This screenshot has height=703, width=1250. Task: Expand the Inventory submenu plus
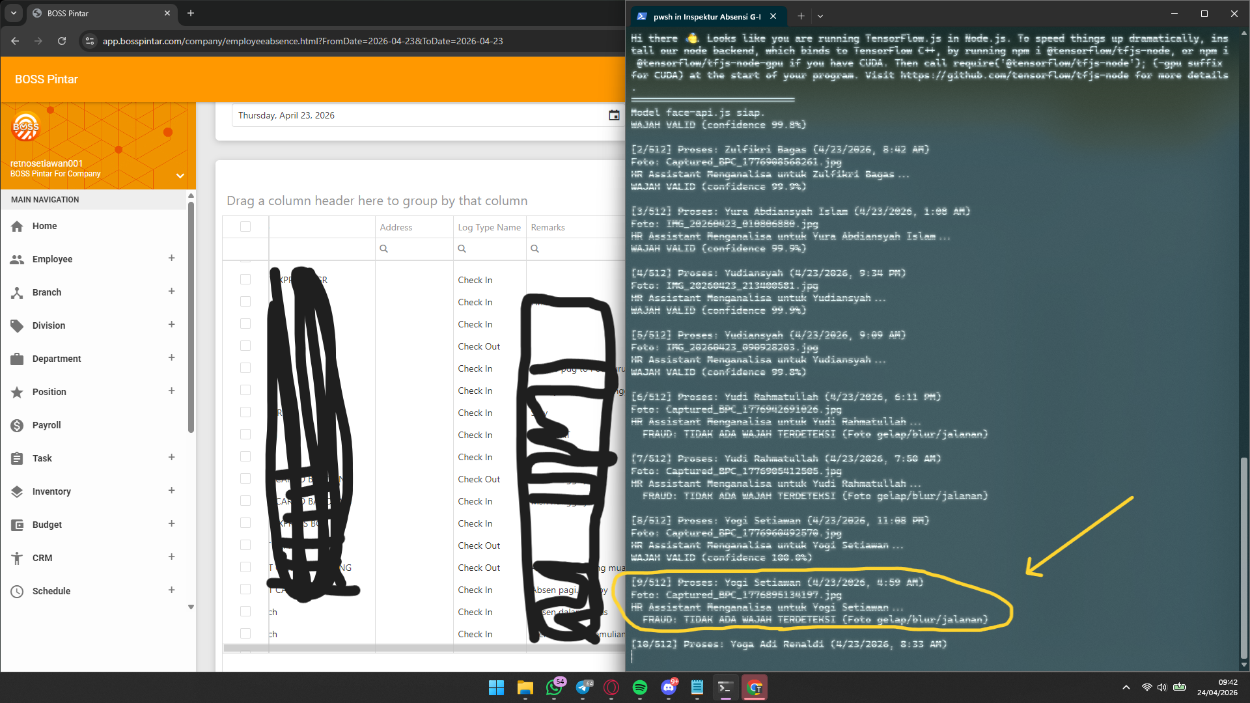click(x=172, y=491)
